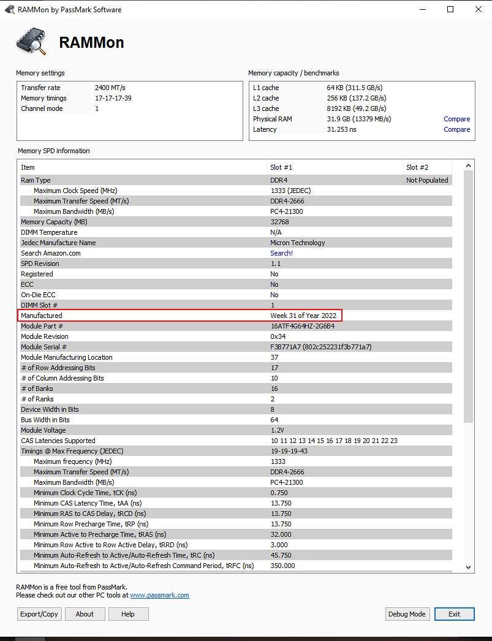This screenshot has height=641, width=492.
Task: Close the RAMMon window
Action: click(478, 9)
